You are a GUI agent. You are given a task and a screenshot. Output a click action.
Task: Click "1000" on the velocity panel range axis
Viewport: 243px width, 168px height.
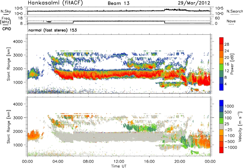[18, 145]
